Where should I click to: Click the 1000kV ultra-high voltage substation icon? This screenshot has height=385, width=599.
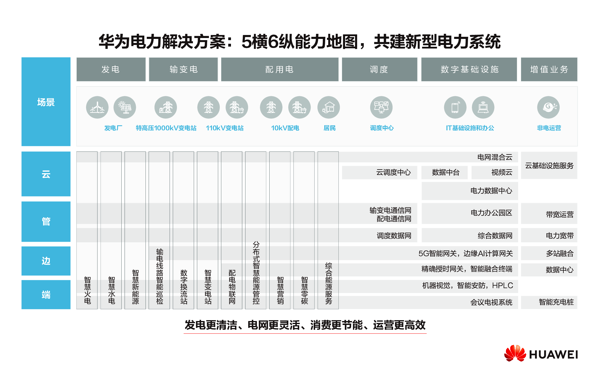point(166,107)
